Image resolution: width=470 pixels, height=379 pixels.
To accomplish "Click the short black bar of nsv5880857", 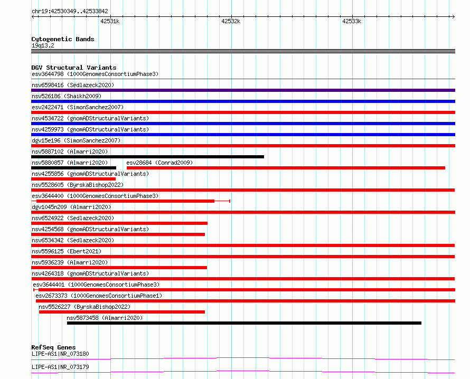I will point(73,168).
